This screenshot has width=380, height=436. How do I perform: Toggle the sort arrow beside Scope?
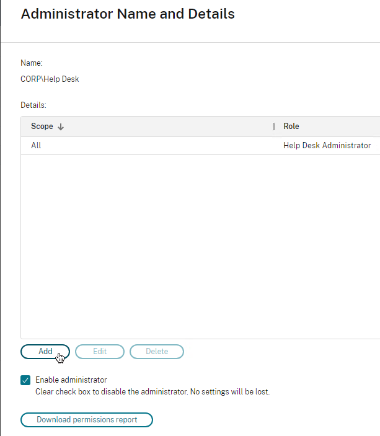61,127
